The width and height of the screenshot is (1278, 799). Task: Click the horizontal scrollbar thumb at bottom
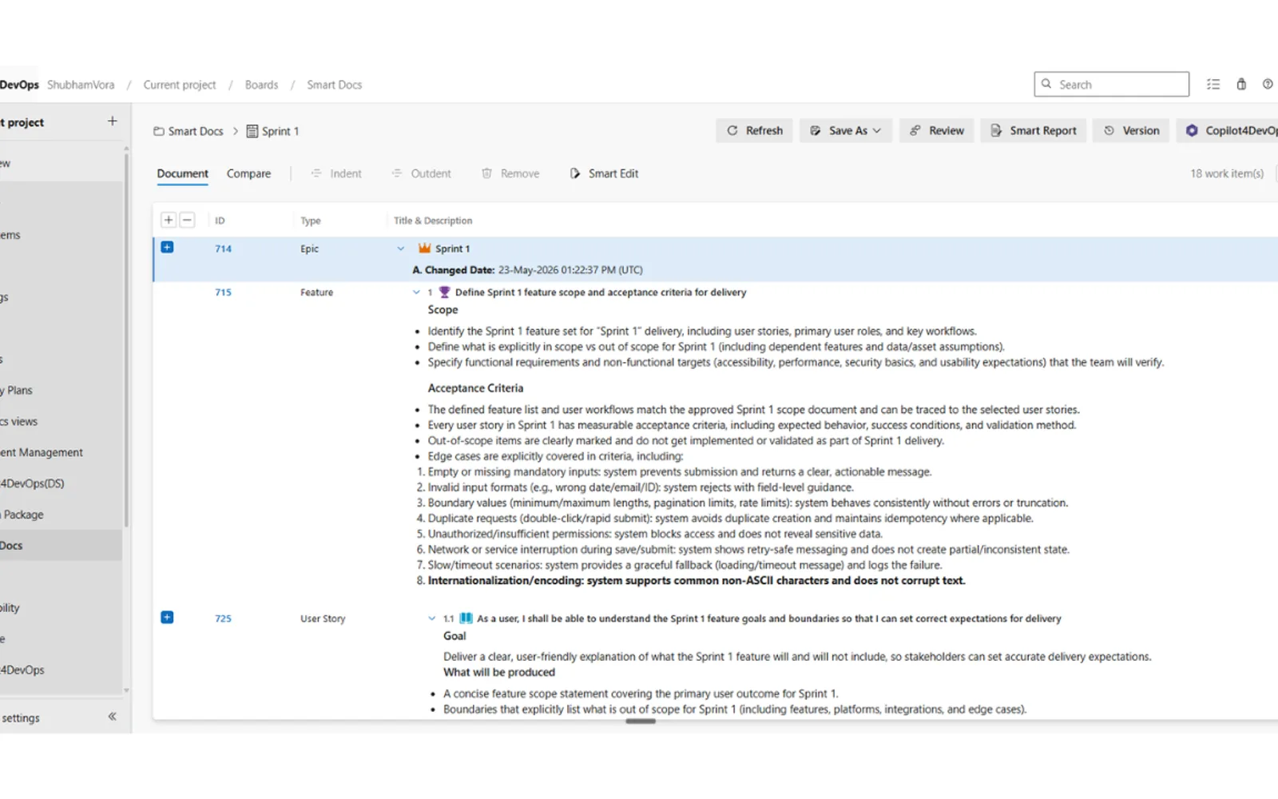pos(641,721)
